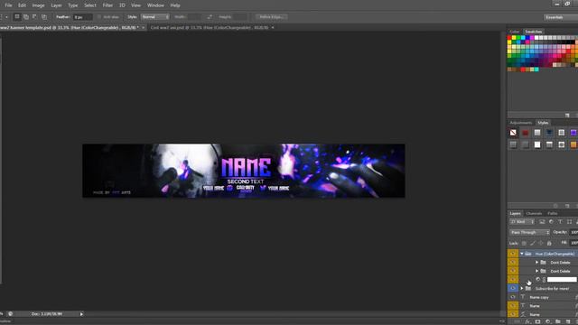The width and height of the screenshot is (578, 325).
Task: Open the File menu
Action: tap(8, 5)
